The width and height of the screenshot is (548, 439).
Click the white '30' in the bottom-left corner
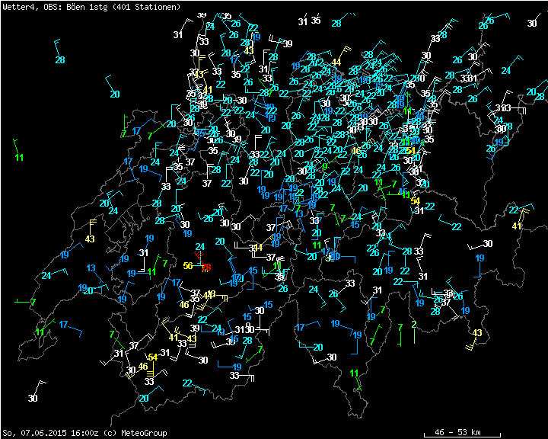click(33, 398)
